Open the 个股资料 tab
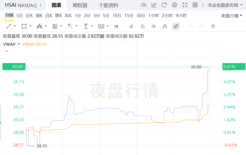246x155 pixels. pyautogui.click(x=108, y=5)
